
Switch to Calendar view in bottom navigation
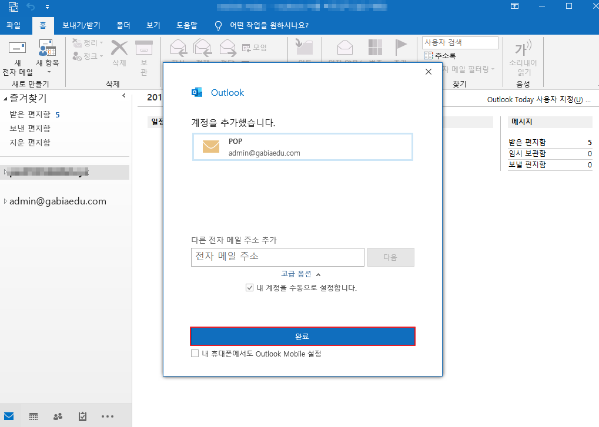click(x=34, y=416)
